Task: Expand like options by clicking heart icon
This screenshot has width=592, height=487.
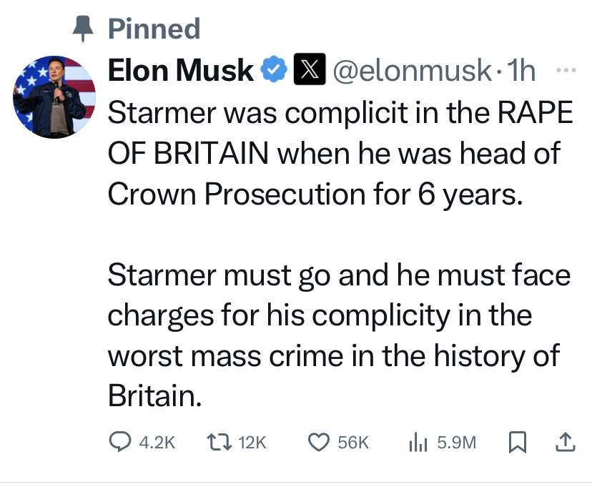Action: tap(320, 442)
